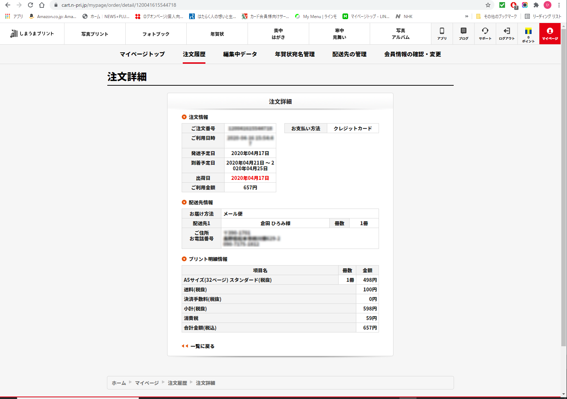Click the page vertical scrollbar

[x=564, y=188]
